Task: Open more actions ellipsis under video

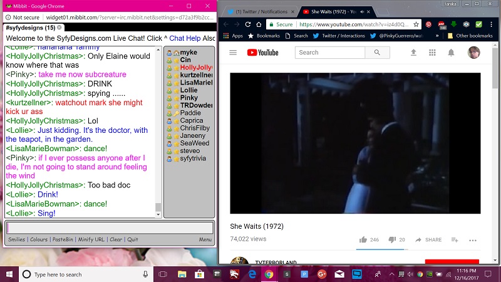Action: pyautogui.click(x=473, y=240)
